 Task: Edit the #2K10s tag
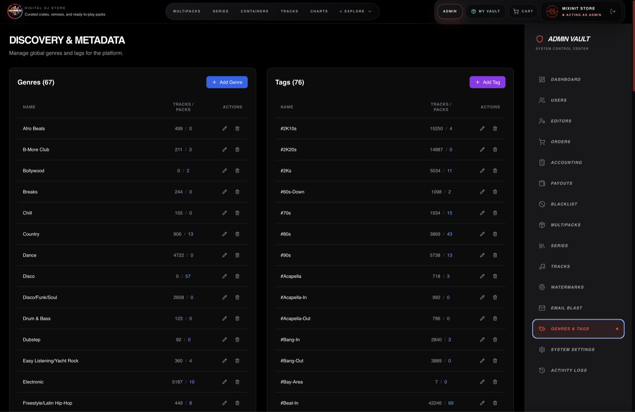coord(482,128)
